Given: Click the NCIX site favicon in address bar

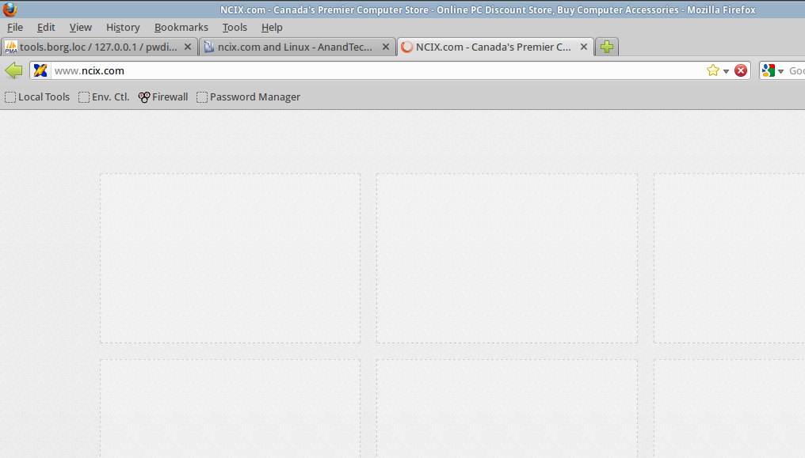Looking at the screenshot, I should point(40,71).
